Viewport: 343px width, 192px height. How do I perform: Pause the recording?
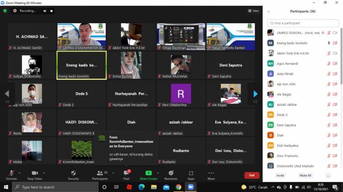click(45, 11)
